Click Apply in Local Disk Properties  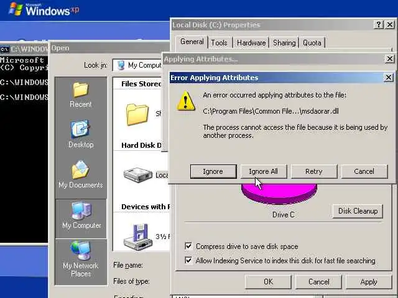click(x=369, y=282)
